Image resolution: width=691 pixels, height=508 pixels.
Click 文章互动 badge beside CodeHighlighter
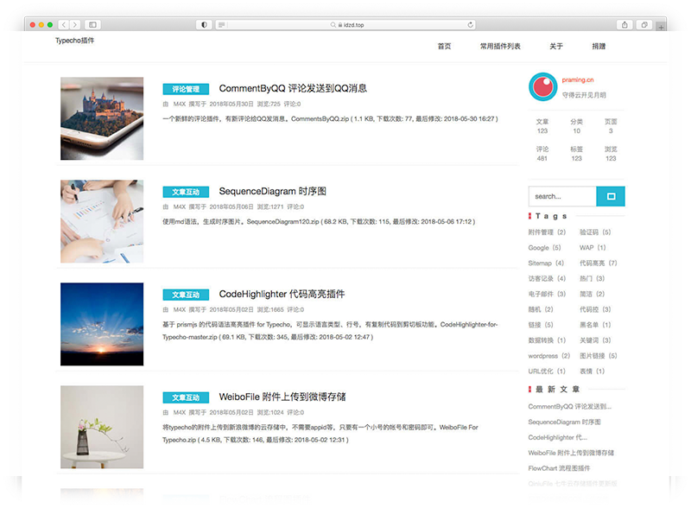pos(186,295)
